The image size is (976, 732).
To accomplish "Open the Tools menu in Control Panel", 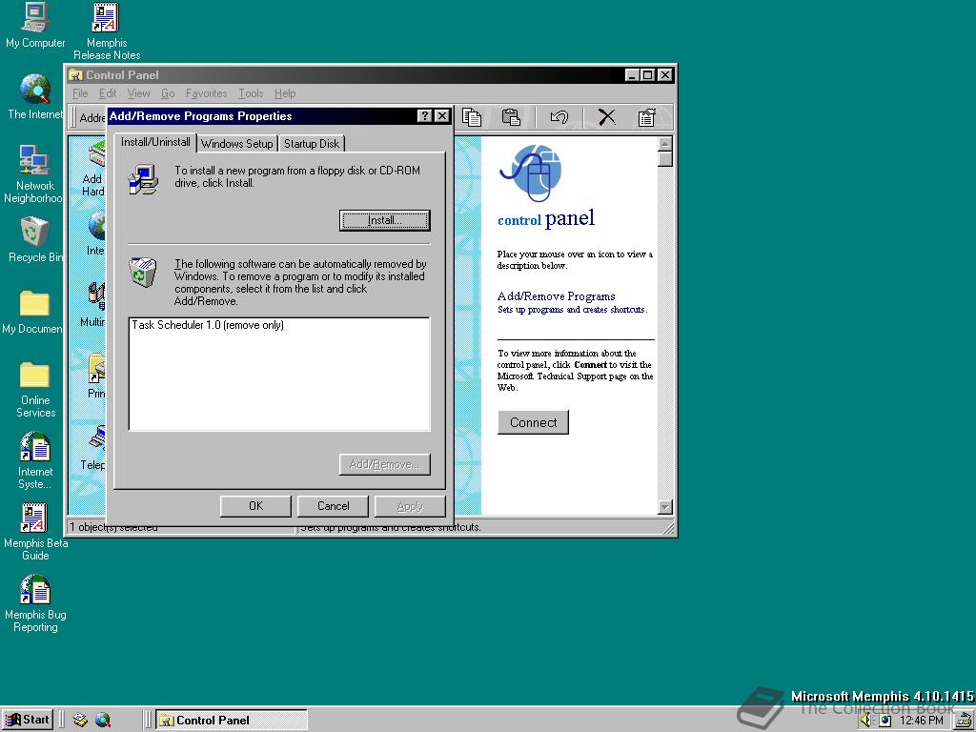I will coord(251,93).
